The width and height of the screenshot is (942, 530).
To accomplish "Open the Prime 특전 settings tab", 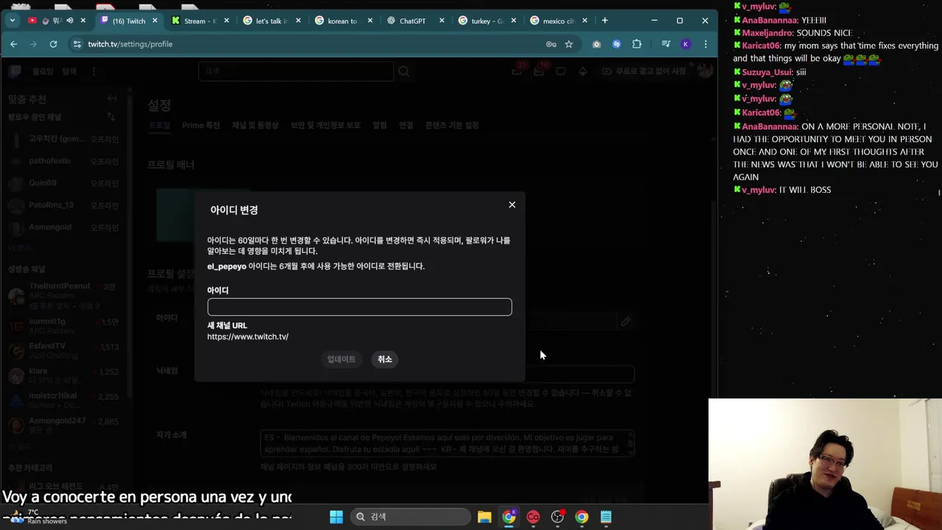I will click(201, 125).
